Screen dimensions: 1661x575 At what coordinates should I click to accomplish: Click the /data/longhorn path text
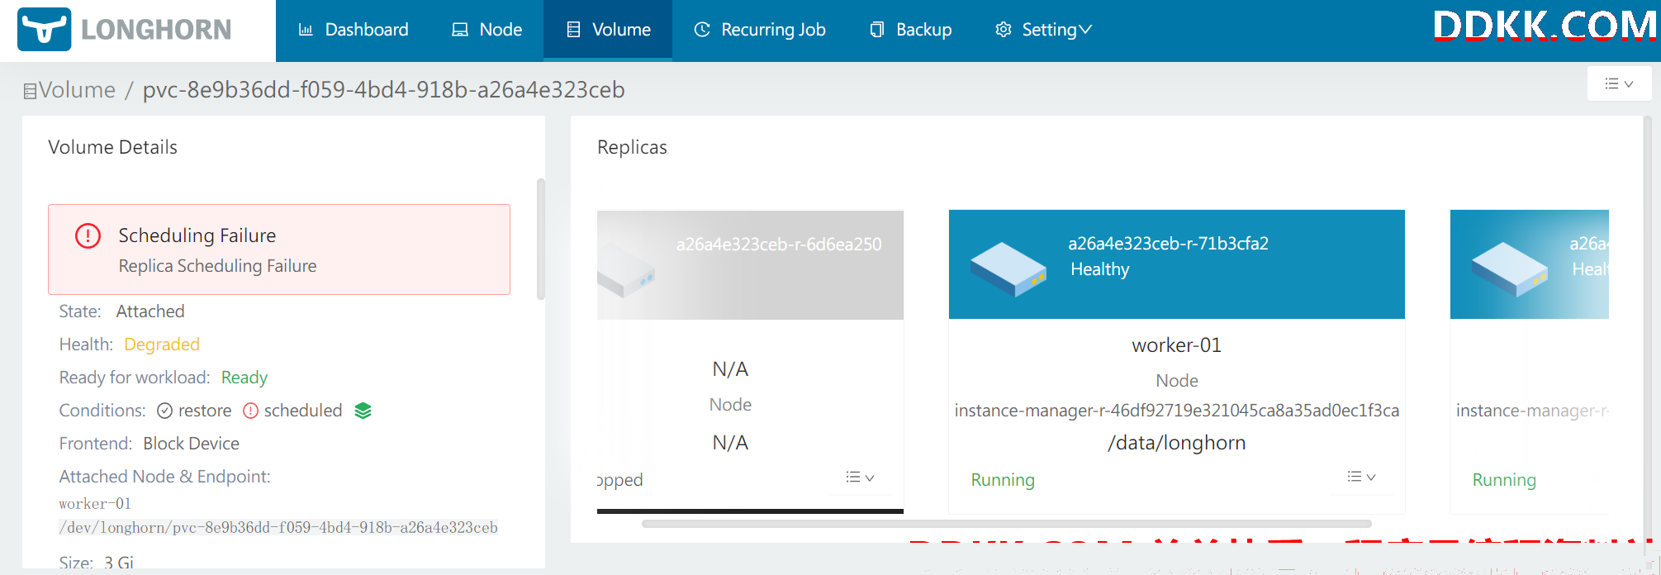pyautogui.click(x=1176, y=443)
